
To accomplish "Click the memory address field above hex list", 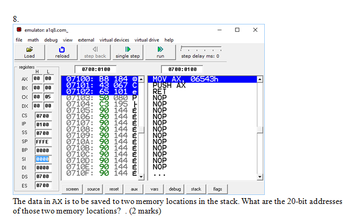I will pos(96,69).
